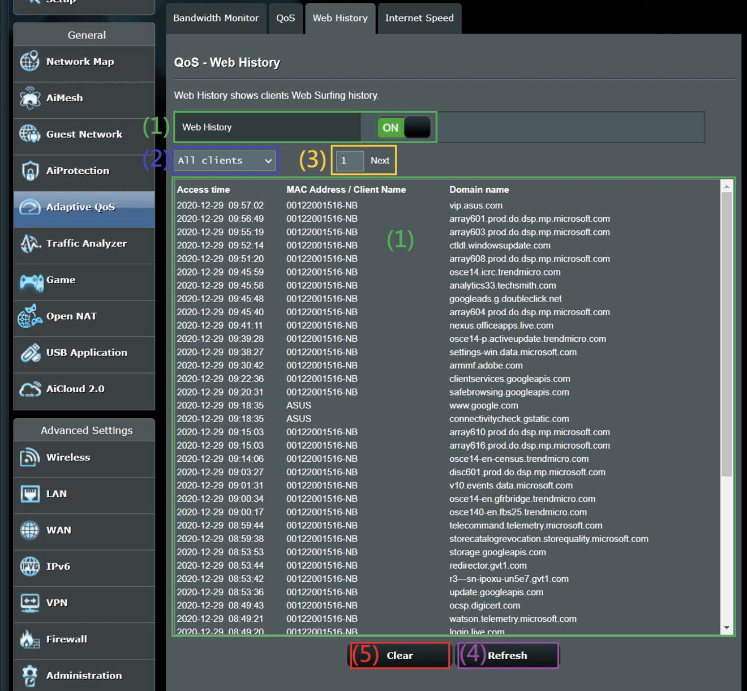
Task: Open the Adaptive QoS gauge icon
Action: [30, 207]
